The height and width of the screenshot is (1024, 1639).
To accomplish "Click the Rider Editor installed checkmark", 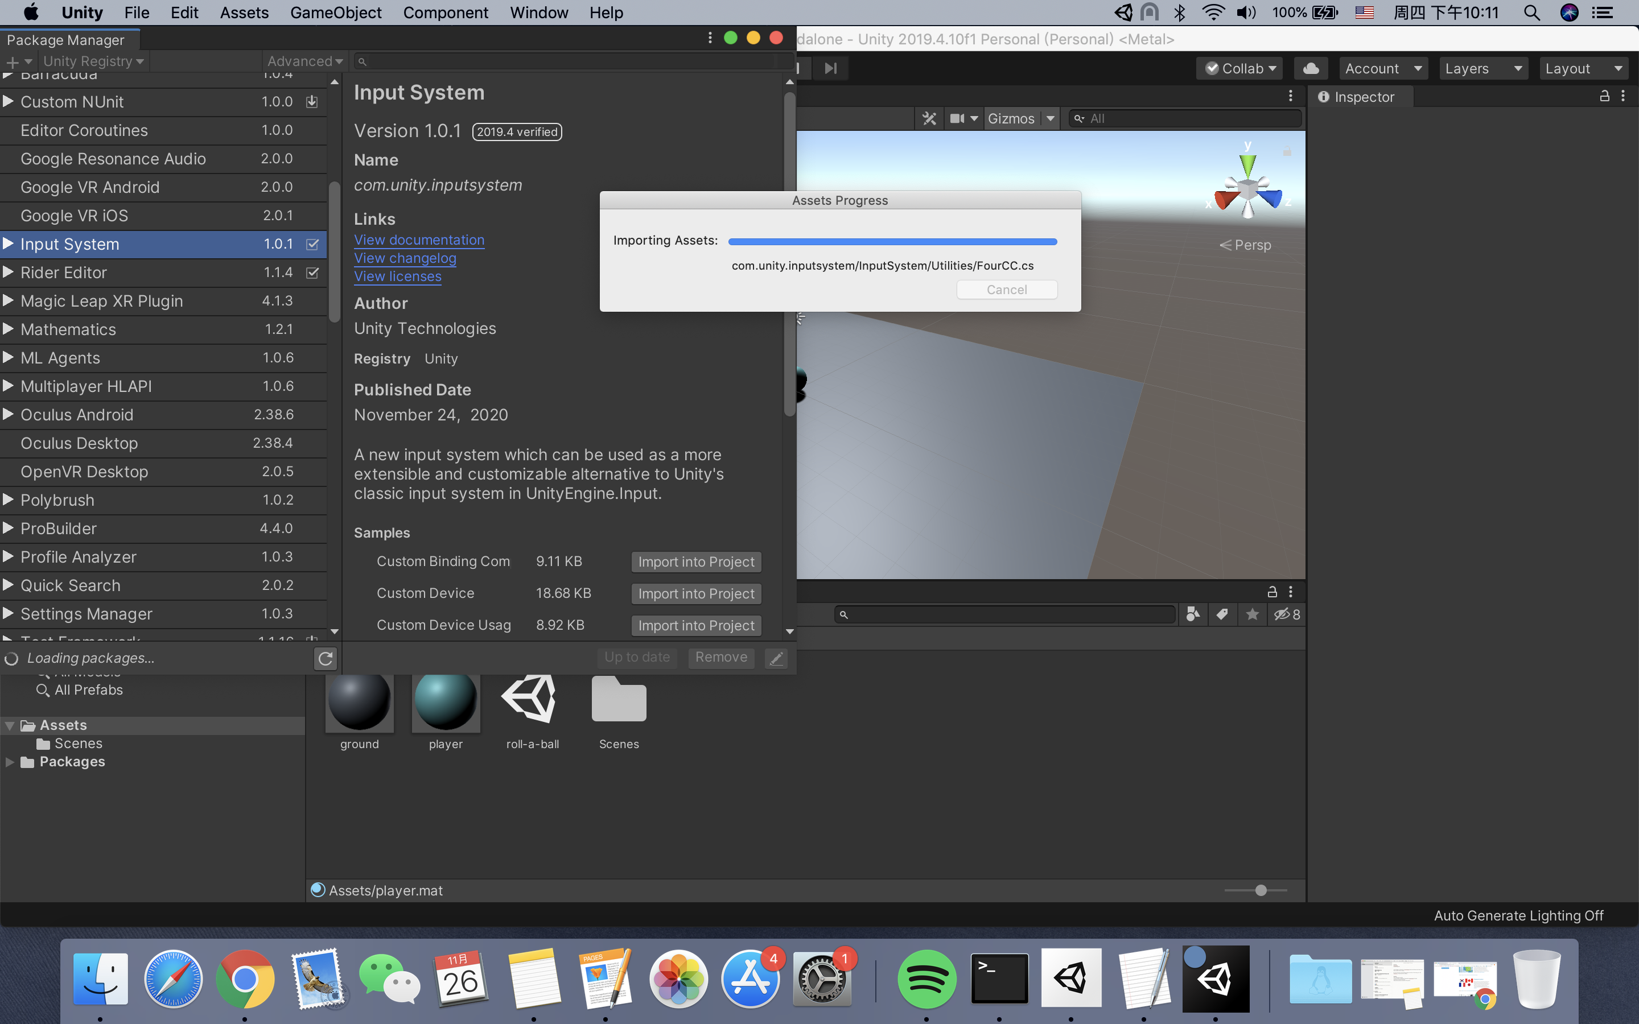I will point(312,272).
